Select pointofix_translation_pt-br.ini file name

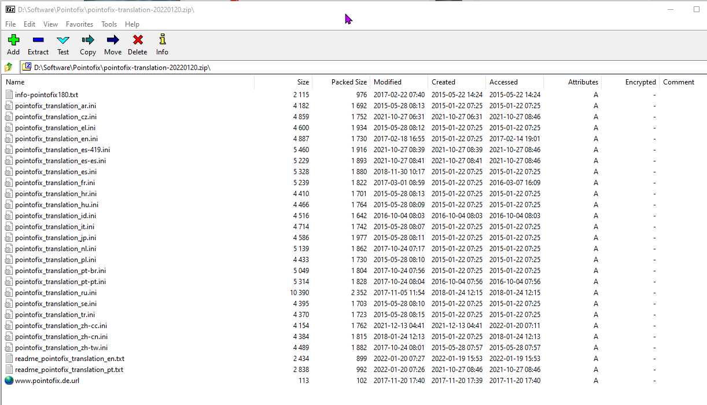[x=60, y=270]
